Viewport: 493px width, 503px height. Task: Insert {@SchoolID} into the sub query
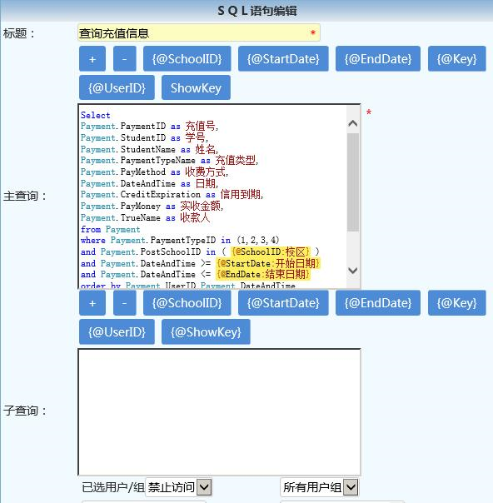pyautogui.click(x=187, y=303)
